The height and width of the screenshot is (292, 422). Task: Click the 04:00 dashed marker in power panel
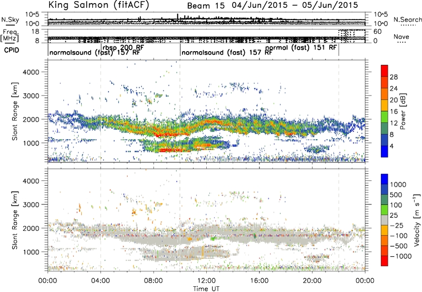tap(101, 111)
